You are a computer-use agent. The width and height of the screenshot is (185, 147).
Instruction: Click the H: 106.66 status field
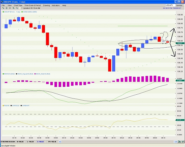(x=20, y=142)
